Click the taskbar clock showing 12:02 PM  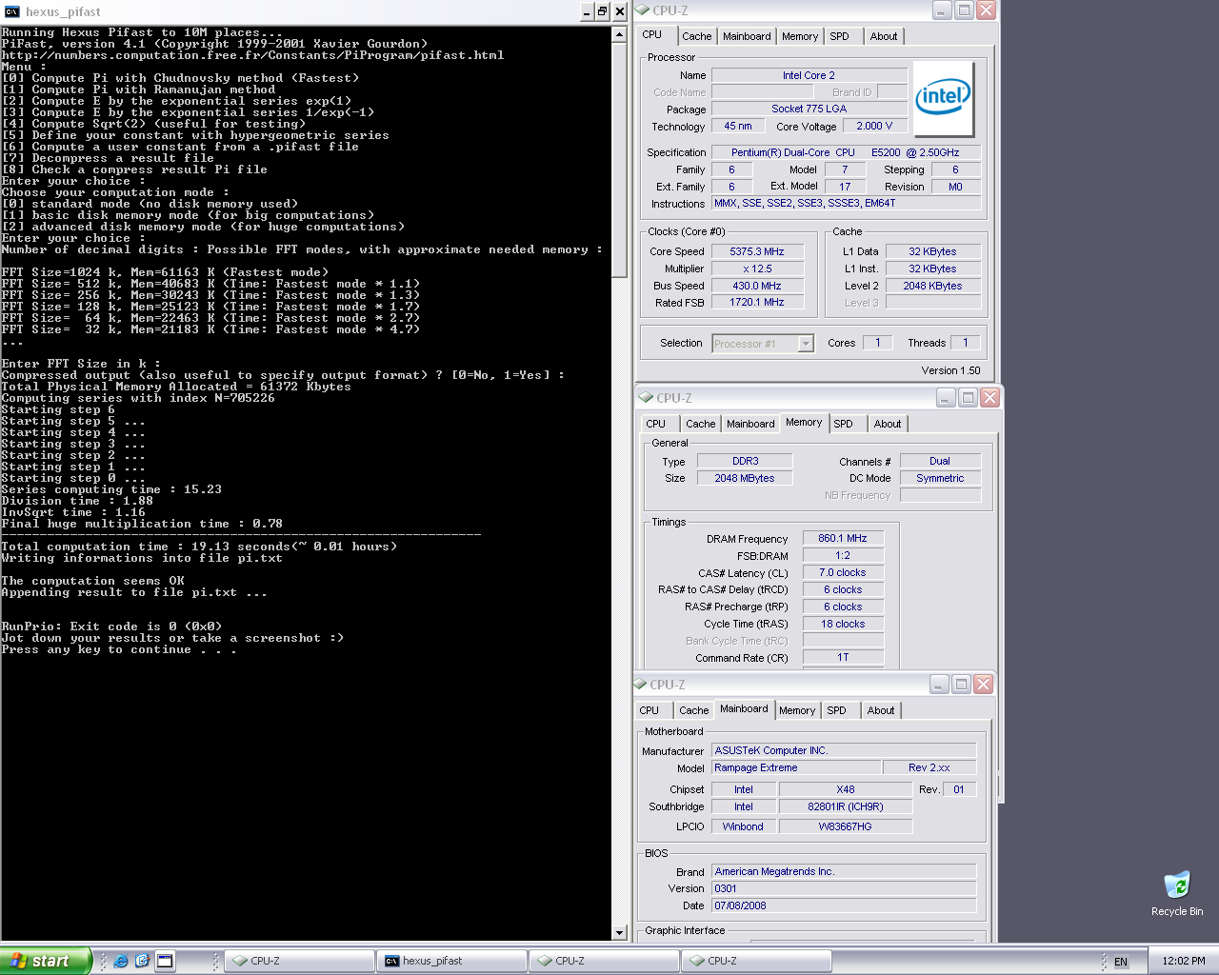(1184, 961)
